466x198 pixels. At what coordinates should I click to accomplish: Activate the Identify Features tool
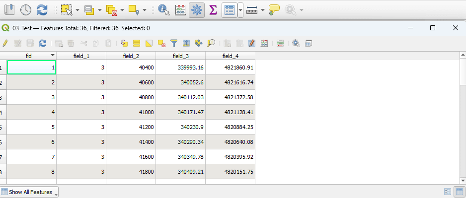(x=164, y=10)
